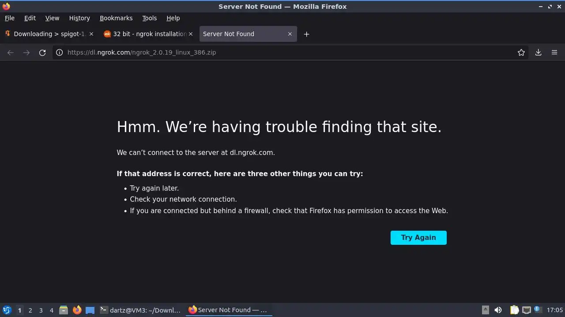Open the Firefox application menu

click(554, 52)
